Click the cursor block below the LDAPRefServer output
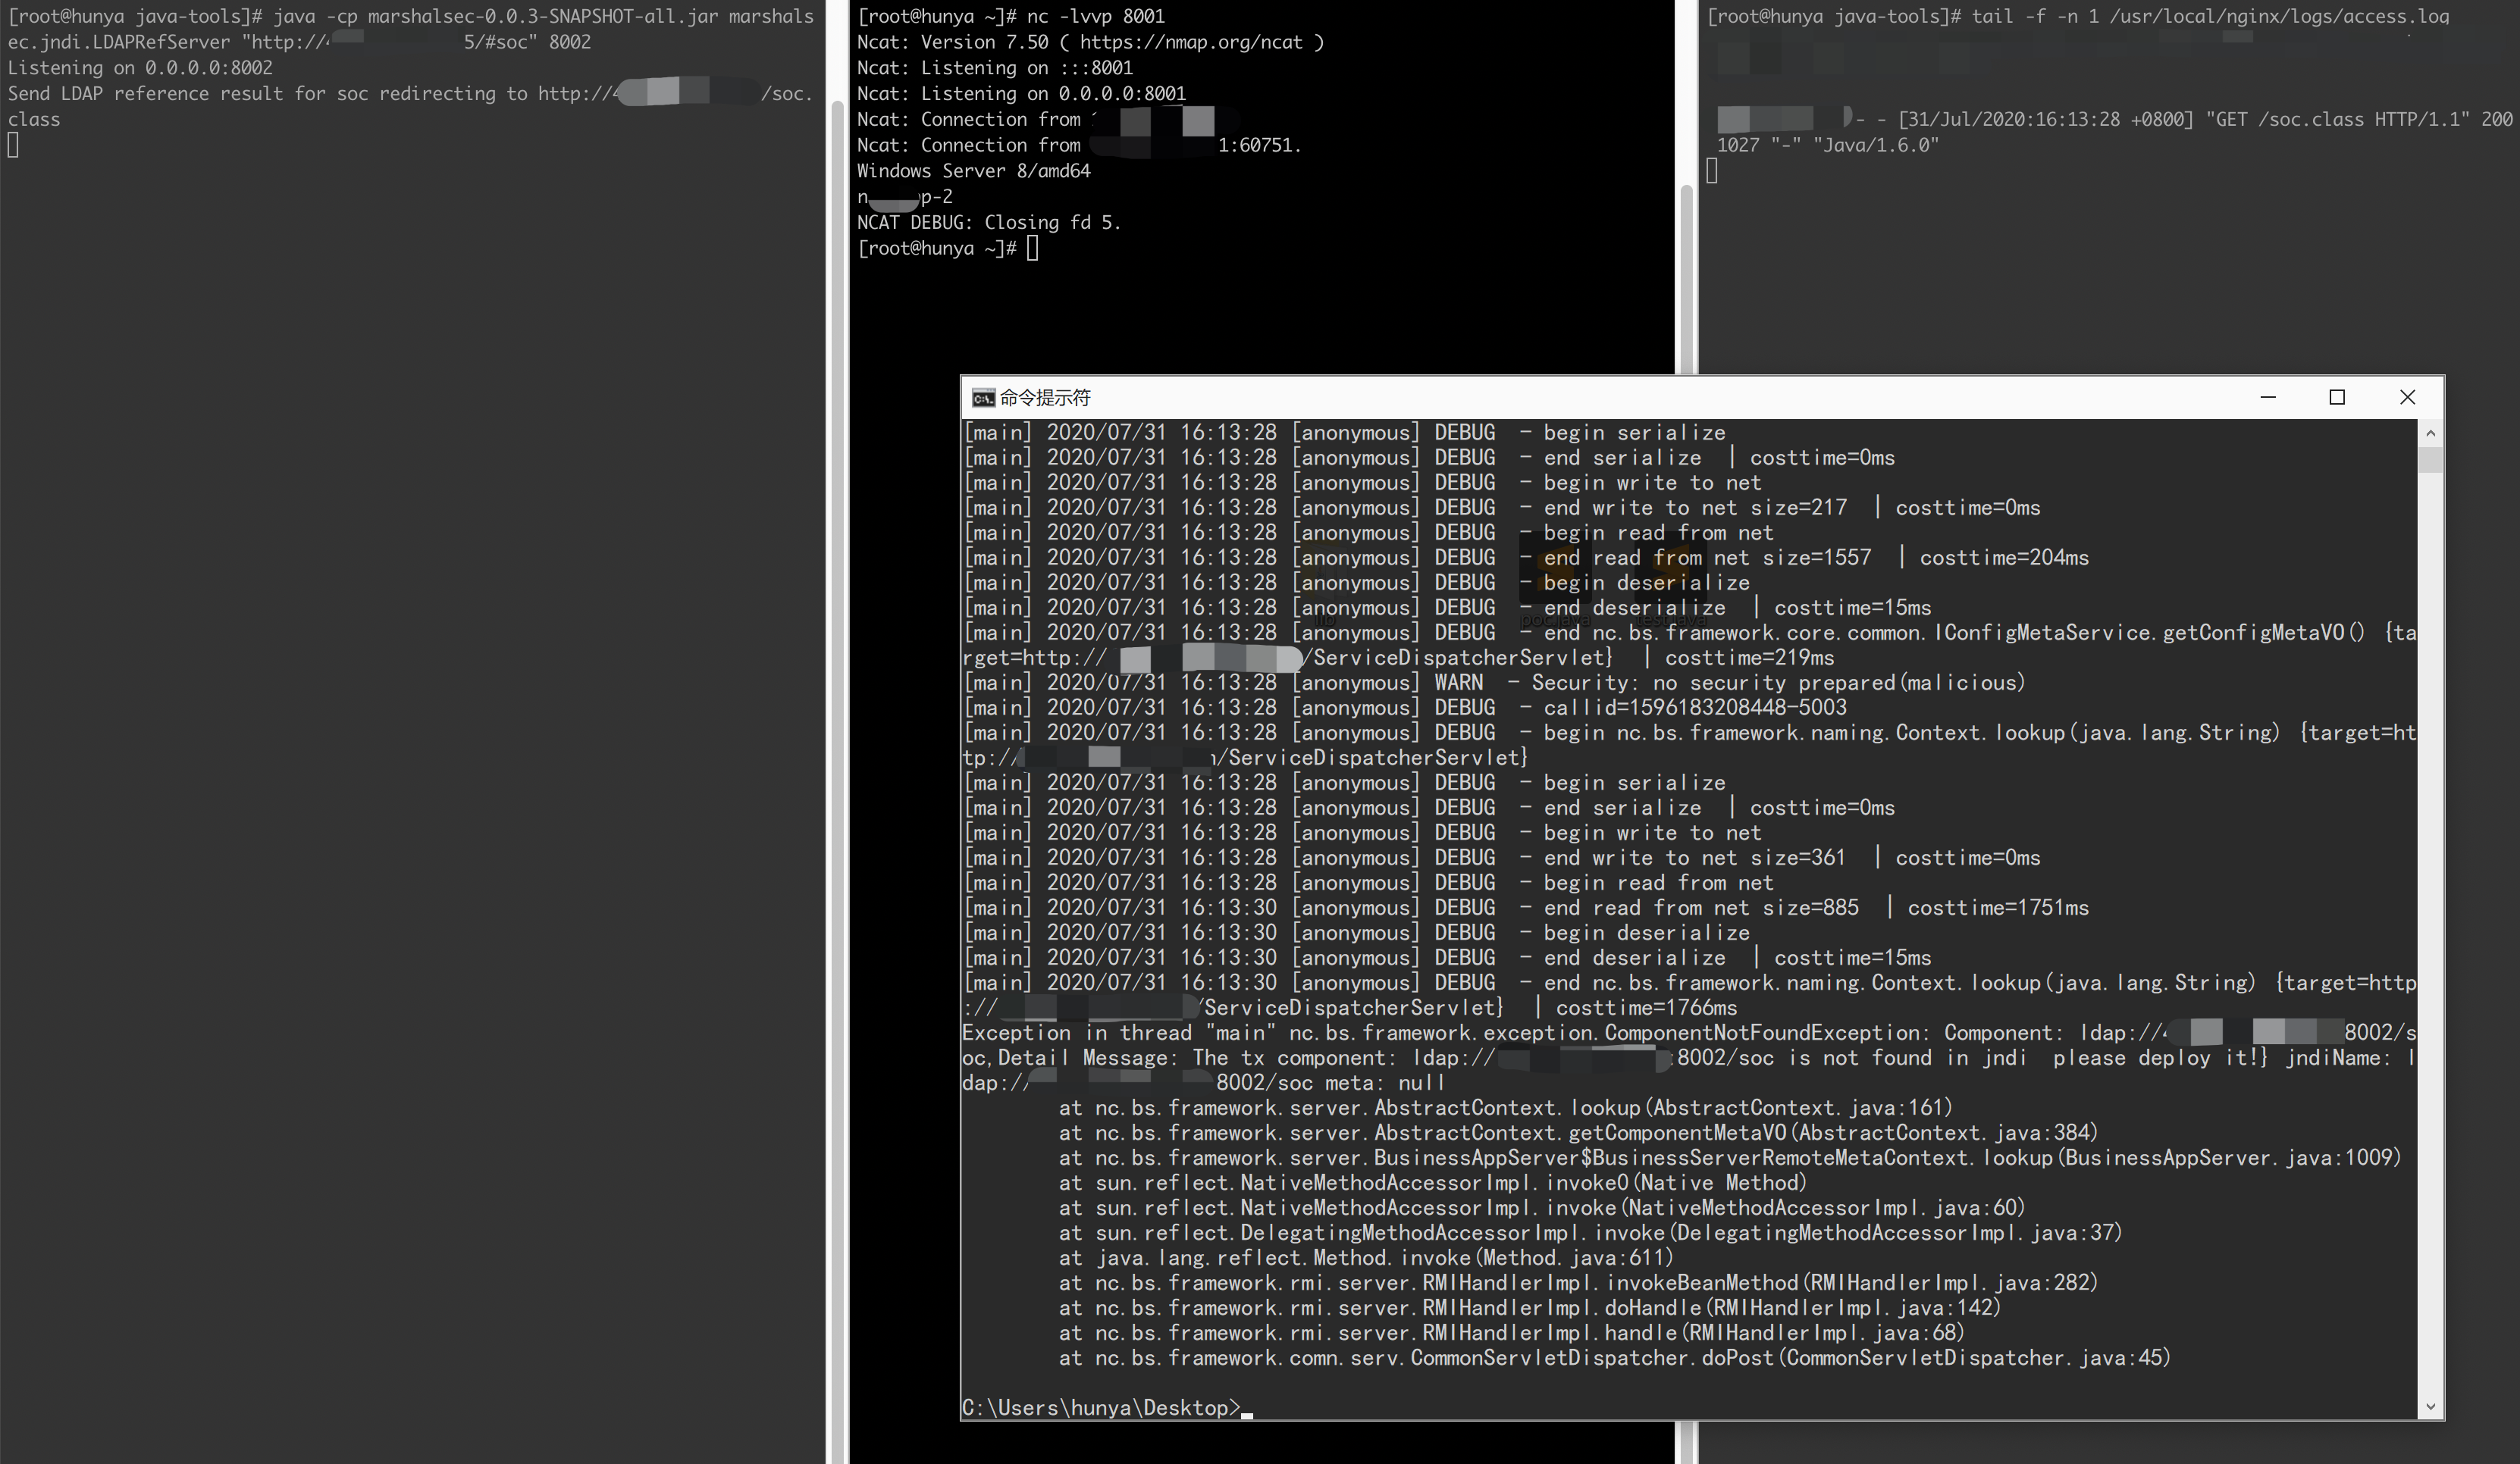 (x=13, y=146)
